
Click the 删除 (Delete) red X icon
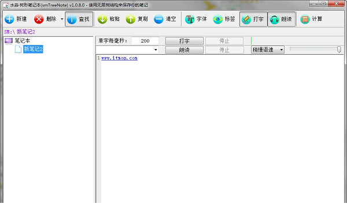[x=39, y=19]
